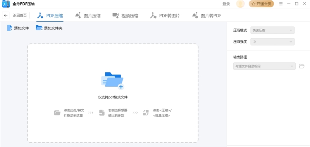
Task: Open the 视频压缩 tab
Action: tap(125, 16)
